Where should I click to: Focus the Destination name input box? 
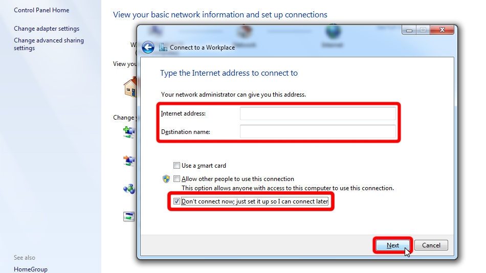click(318, 132)
